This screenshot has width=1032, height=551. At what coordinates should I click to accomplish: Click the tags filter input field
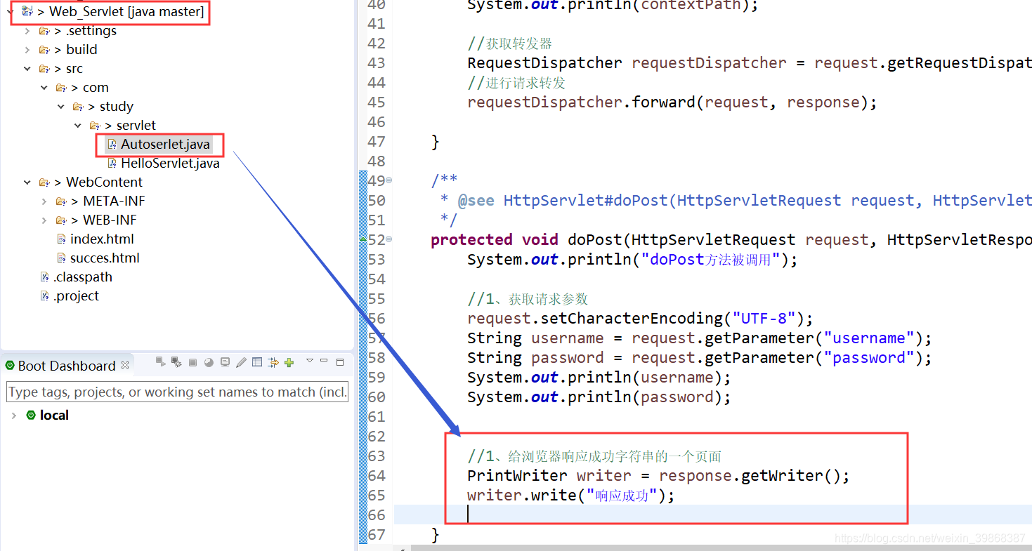tap(178, 392)
